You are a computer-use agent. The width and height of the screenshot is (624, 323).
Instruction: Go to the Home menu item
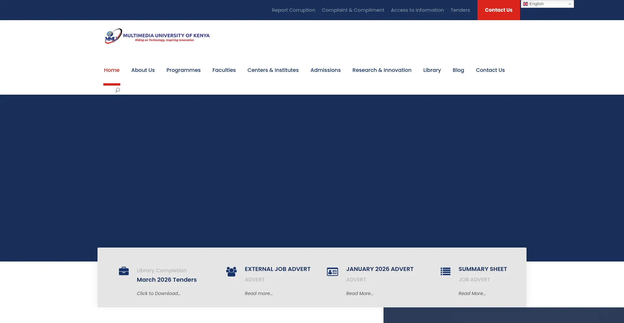tap(112, 70)
